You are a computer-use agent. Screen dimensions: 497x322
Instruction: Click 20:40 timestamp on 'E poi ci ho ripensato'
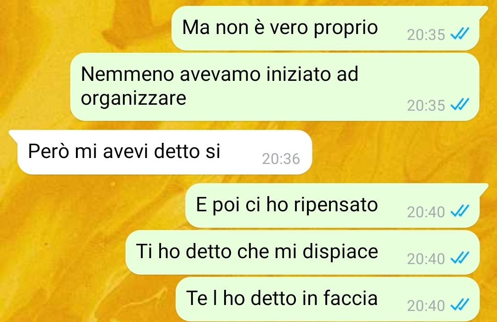[x=426, y=212]
